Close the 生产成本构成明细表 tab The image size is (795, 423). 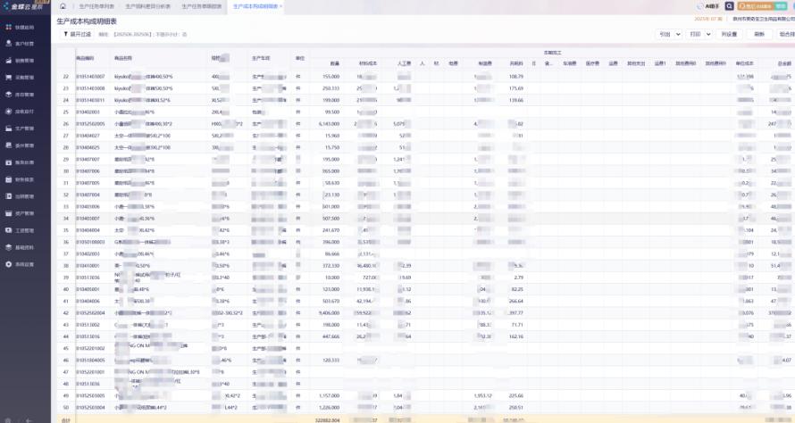tap(281, 6)
